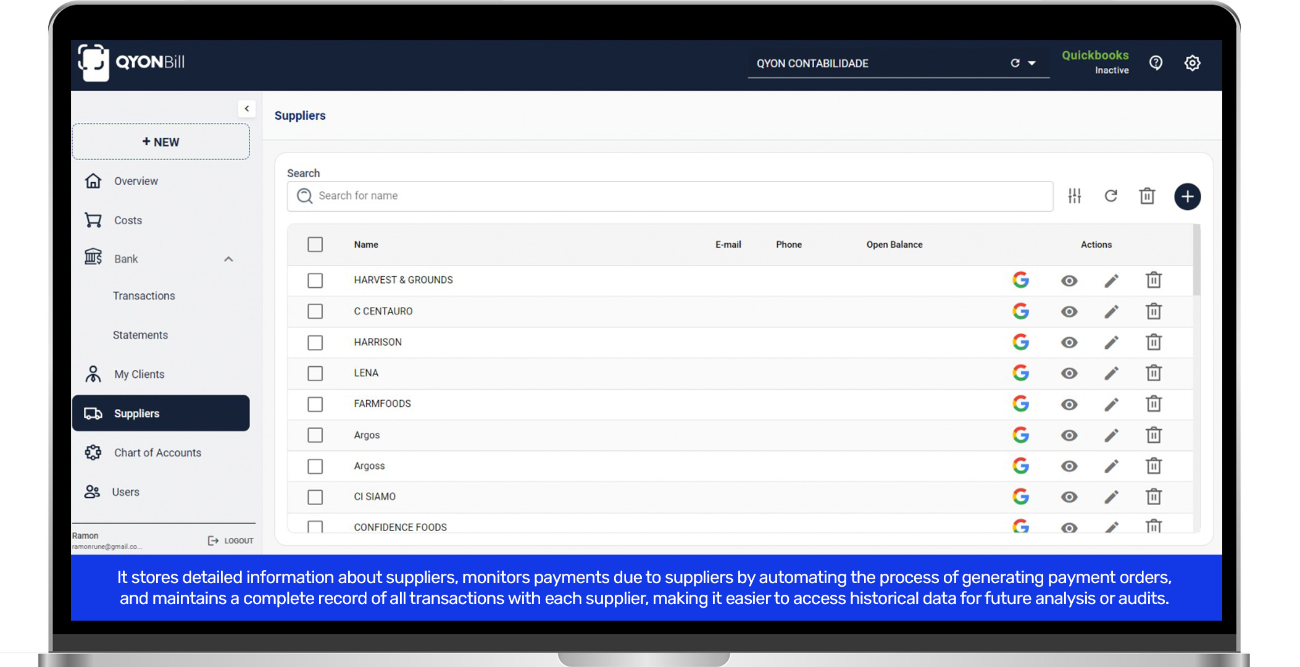The image size is (1300, 667).
Task: Go to Chart of Accounts menu
Action: click(x=157, y=453)
